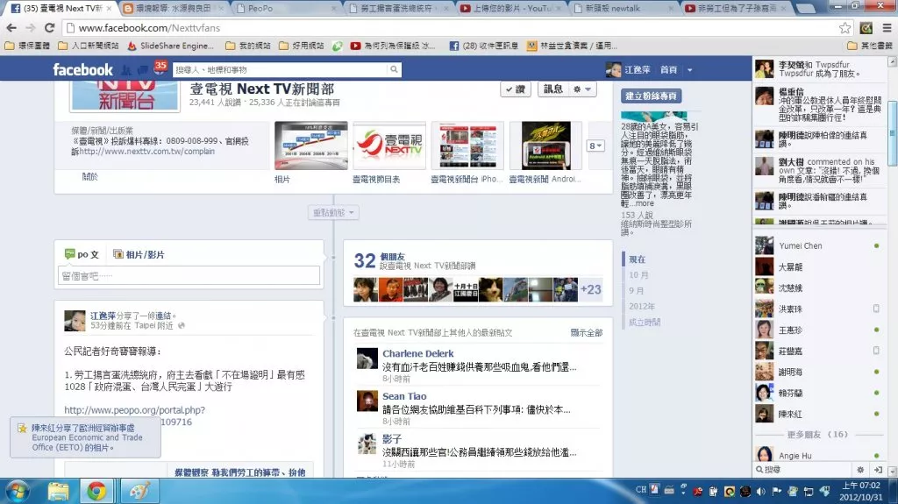The image size is (898, 504).
Task: Open 陳來紅 notification popup about EETO
Action: point(85,437)
